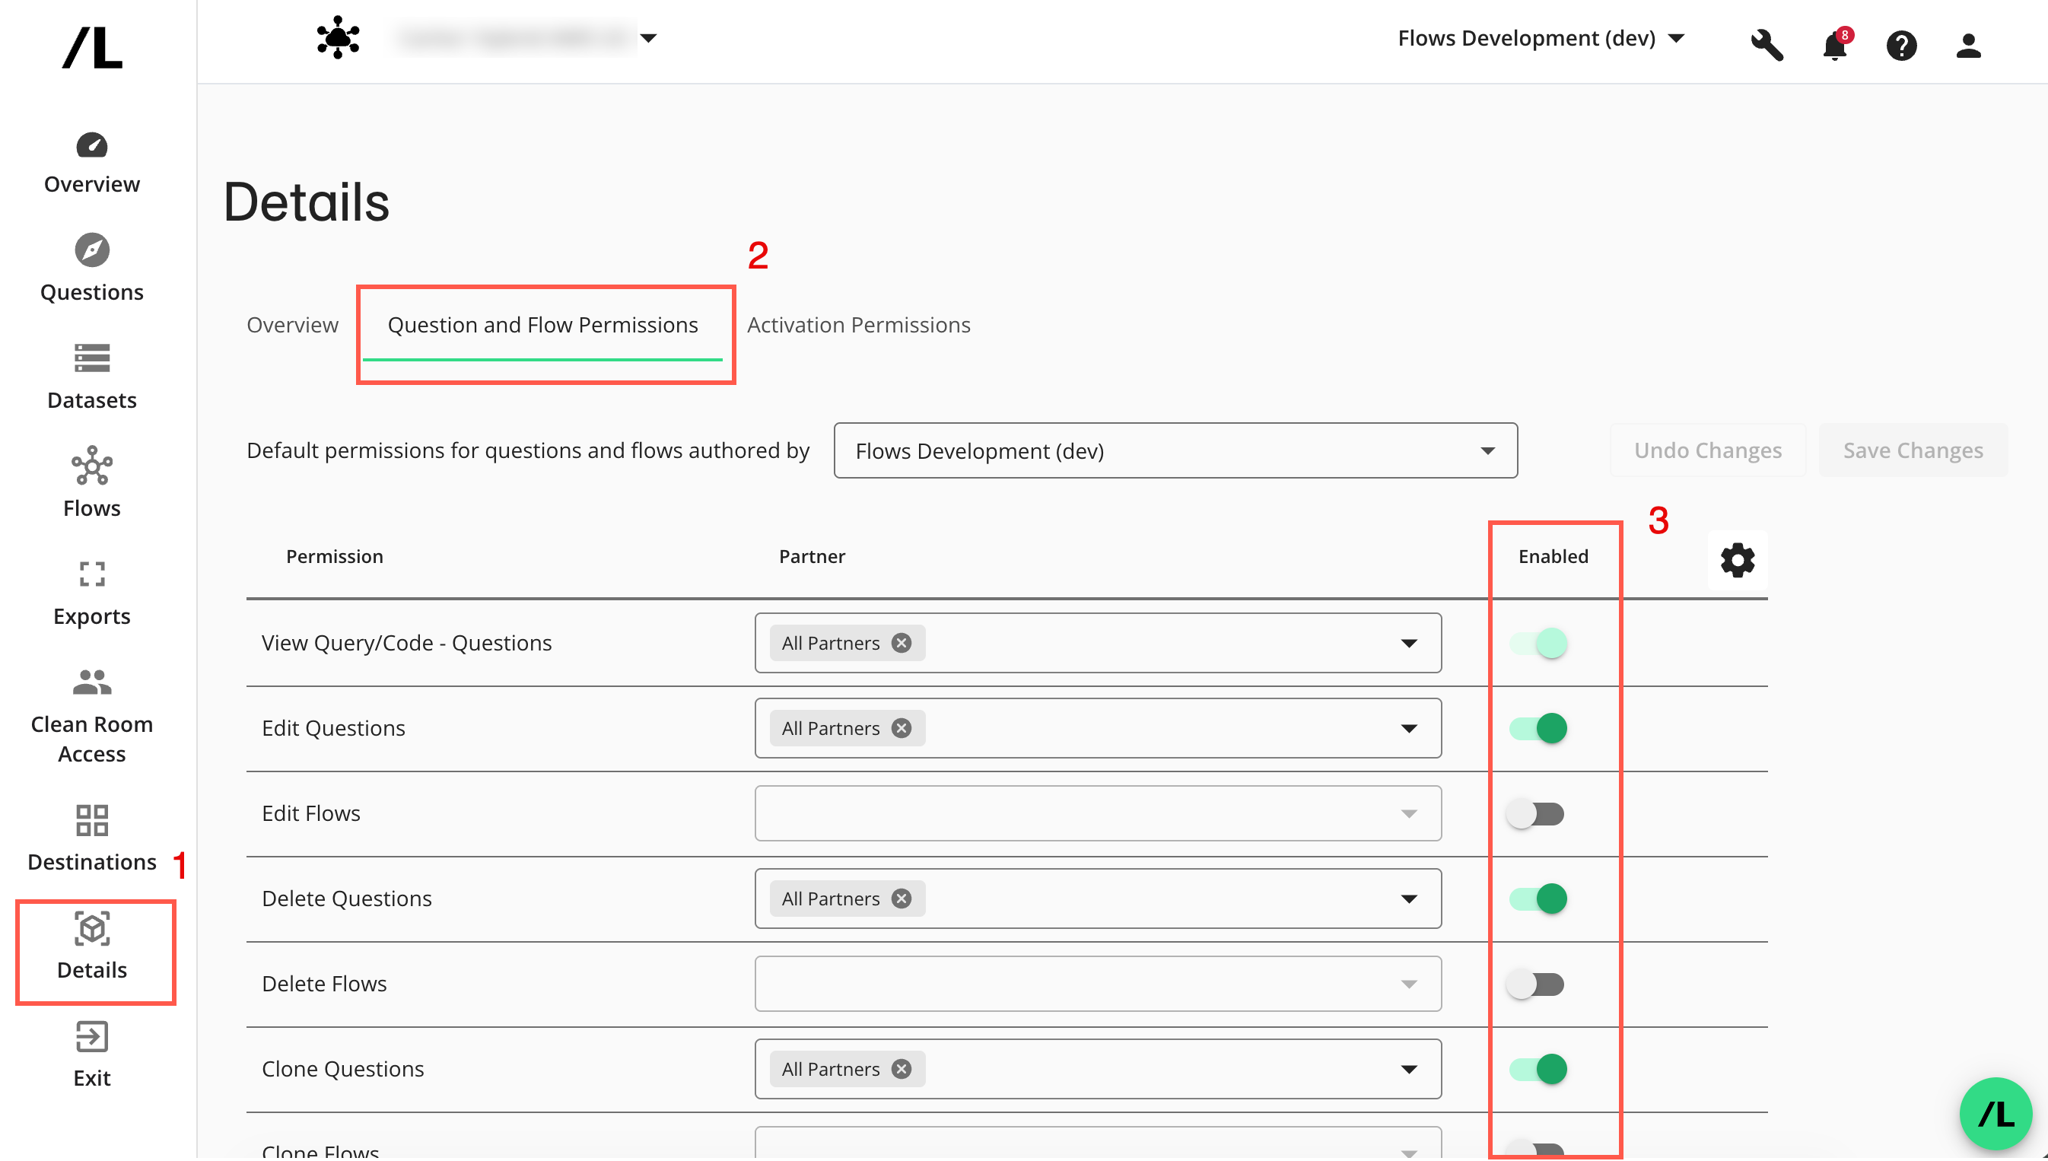Enable the Edit Flows toggle
2048x1161 pixels.
click(x=1535, y=814)
